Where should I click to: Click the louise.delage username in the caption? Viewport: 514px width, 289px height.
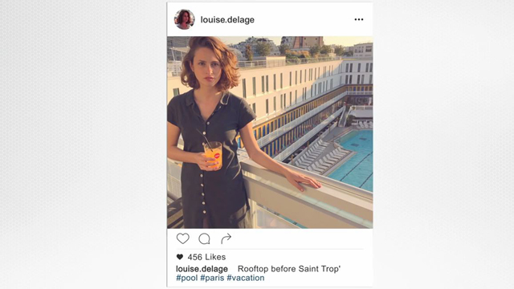click(x=202, y=269)
